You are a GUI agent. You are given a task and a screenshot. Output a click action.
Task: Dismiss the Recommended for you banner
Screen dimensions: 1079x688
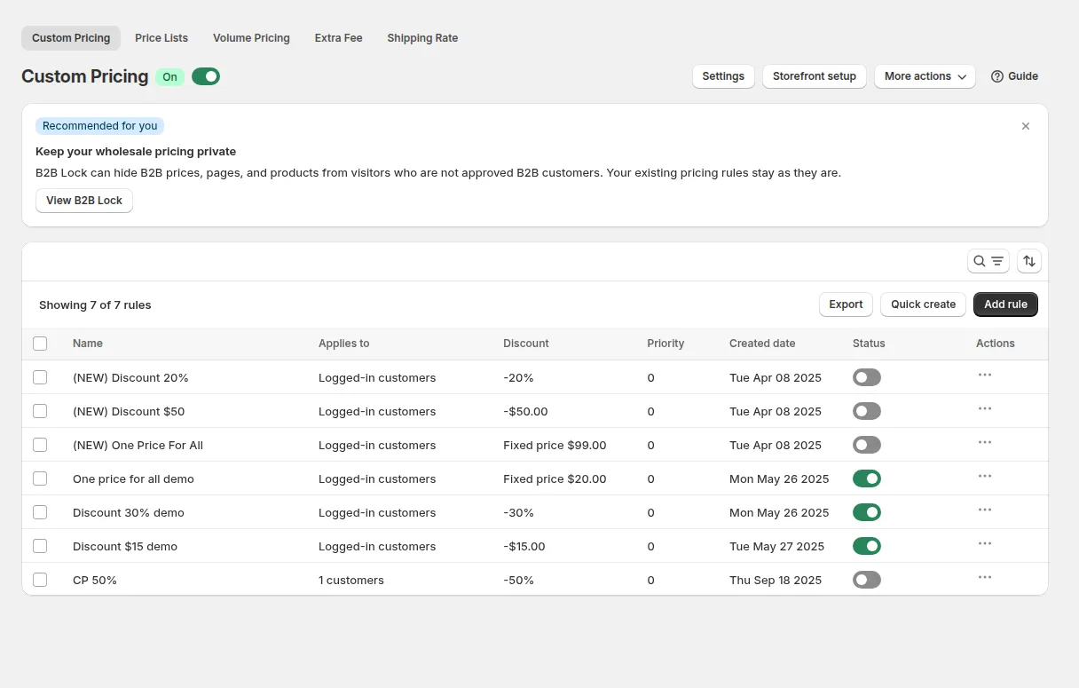tap(1026, 126)
